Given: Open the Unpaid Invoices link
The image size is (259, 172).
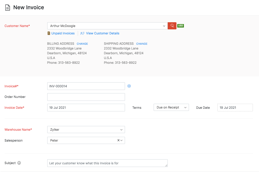Looking at the screenshot, I should click(x=63, y=33).
